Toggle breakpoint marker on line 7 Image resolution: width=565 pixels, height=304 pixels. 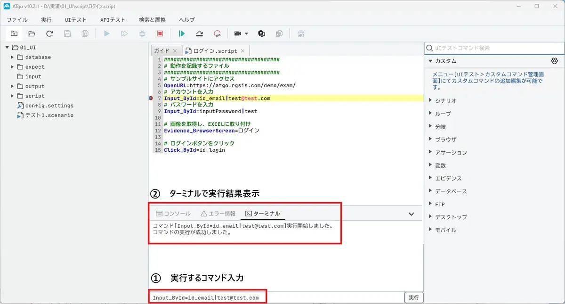(151, 98)
